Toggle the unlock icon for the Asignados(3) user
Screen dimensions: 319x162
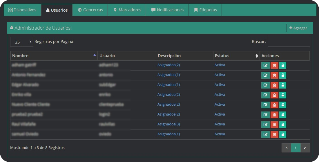[283, 125]
